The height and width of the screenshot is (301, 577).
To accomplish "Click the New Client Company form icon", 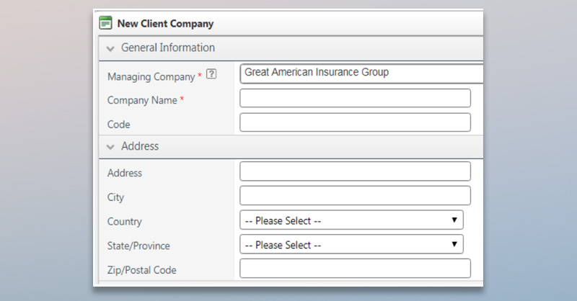I will [x=105, y=23].
